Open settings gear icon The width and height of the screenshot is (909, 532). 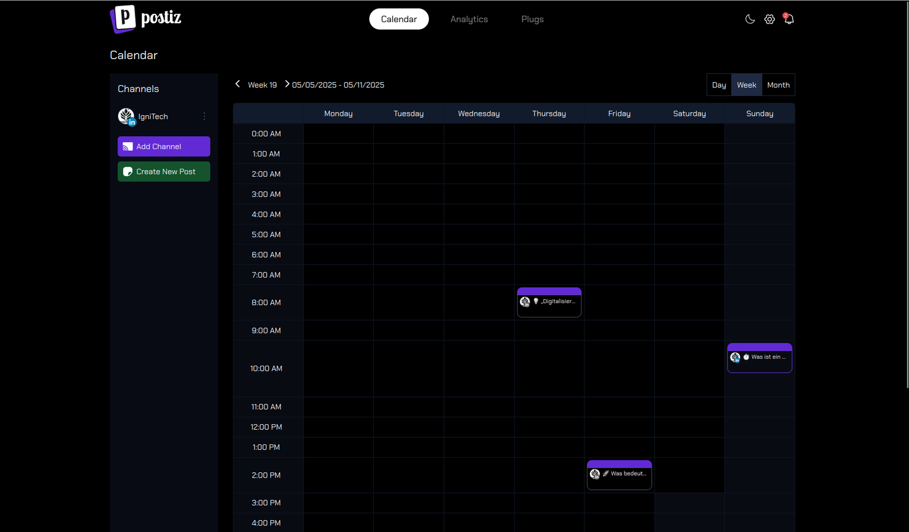point(769,19)
